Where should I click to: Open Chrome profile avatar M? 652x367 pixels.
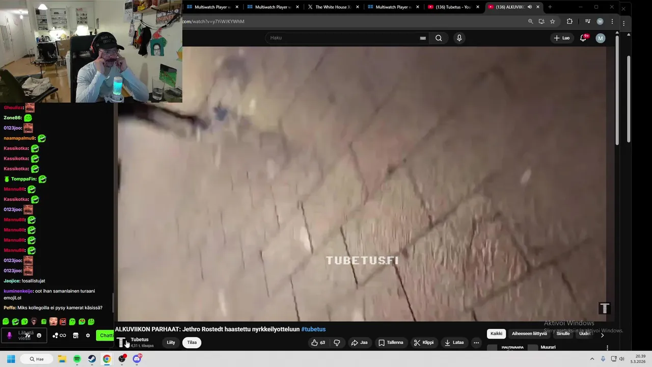[600, 21]
